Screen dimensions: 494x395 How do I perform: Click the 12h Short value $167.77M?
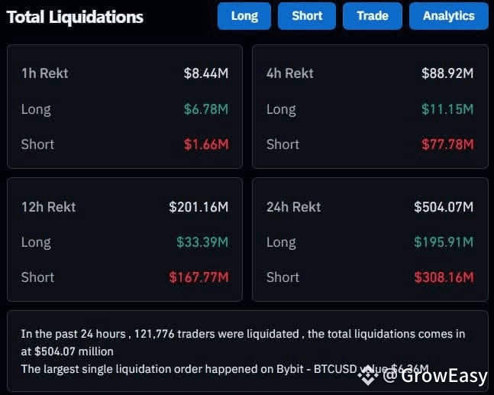click(x=199, y=278)
